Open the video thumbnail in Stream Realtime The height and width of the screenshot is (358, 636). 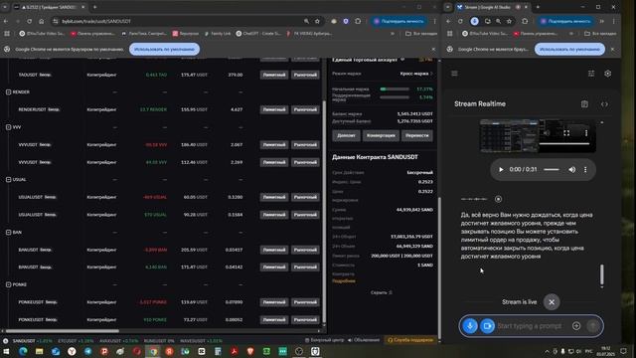(x=538, y=136)
